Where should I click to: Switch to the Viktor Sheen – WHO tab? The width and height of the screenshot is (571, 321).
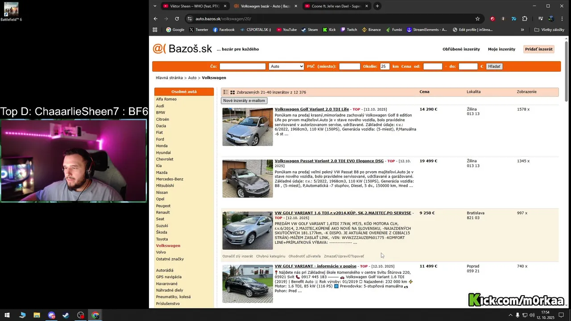[x=192, y=6]
